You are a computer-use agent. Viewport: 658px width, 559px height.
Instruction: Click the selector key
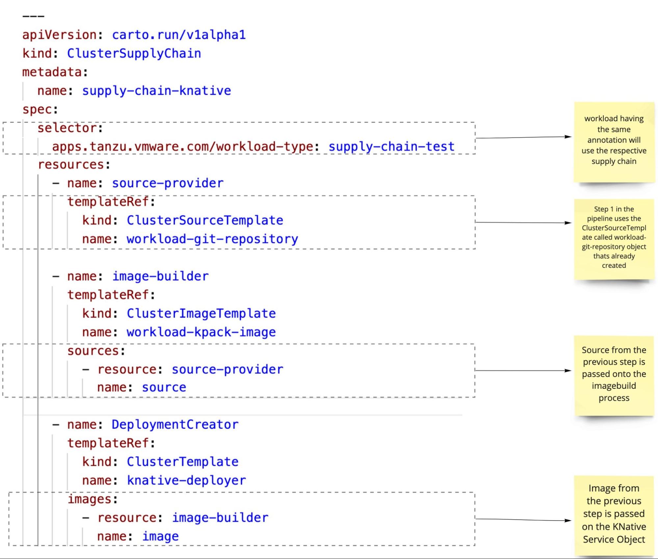(x=67, y=128)
